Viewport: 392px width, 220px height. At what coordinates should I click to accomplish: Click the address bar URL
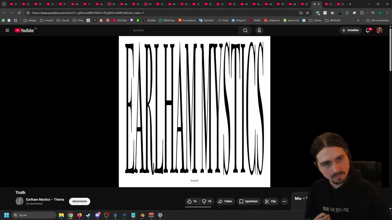pos(88,13)
